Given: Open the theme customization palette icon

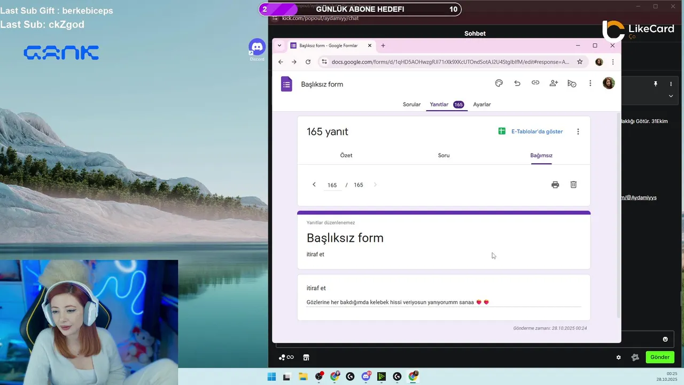Looking at the screenshot, I should pyautogui.click(x=499, y=83).
